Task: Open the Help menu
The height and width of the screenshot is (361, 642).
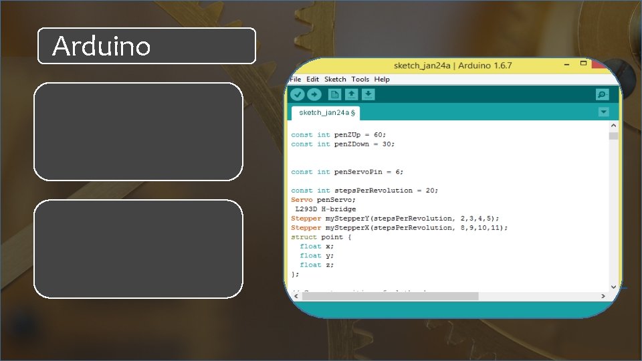Action: pyautogui.click(x=382, y=80)
